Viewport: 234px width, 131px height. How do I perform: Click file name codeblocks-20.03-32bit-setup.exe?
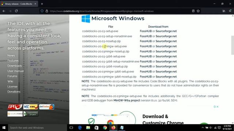click(104, 56)
